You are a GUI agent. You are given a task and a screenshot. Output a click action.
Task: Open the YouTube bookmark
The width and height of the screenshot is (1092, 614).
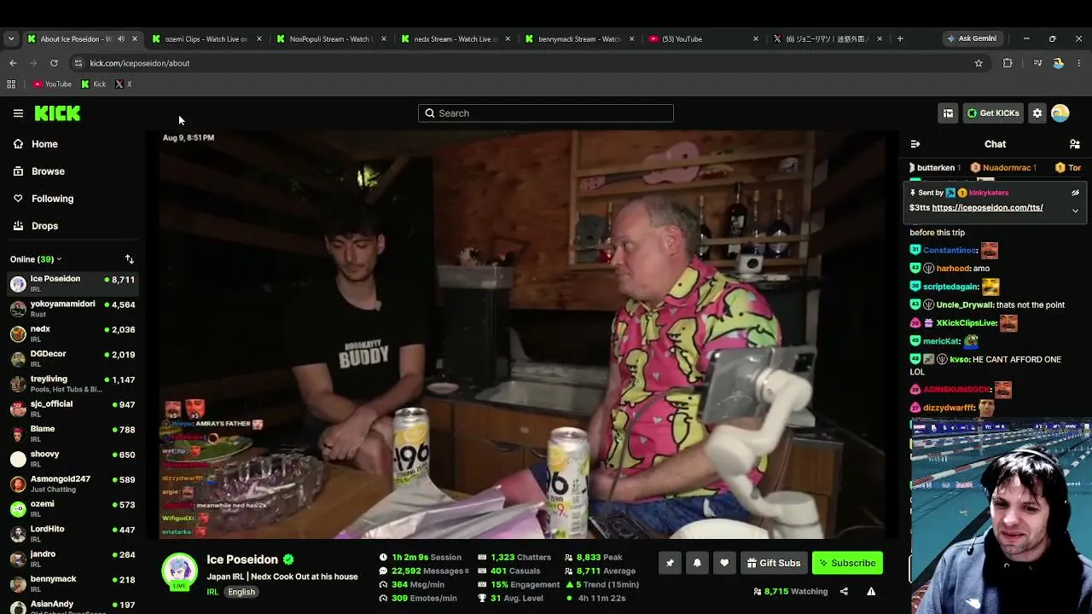click(x=52, y=84)
